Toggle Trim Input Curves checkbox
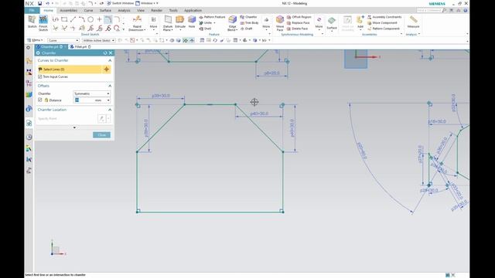The width and height of the screenshot is (495, 278). [40, 76]
